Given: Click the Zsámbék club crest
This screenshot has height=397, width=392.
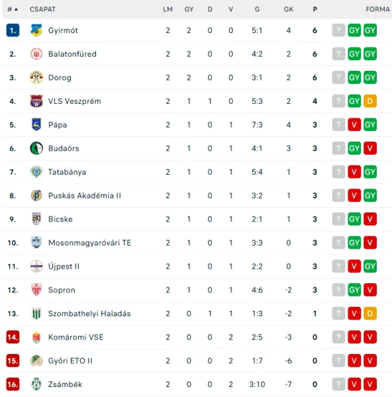Looking at the screenshot, I should pos(36,384).
